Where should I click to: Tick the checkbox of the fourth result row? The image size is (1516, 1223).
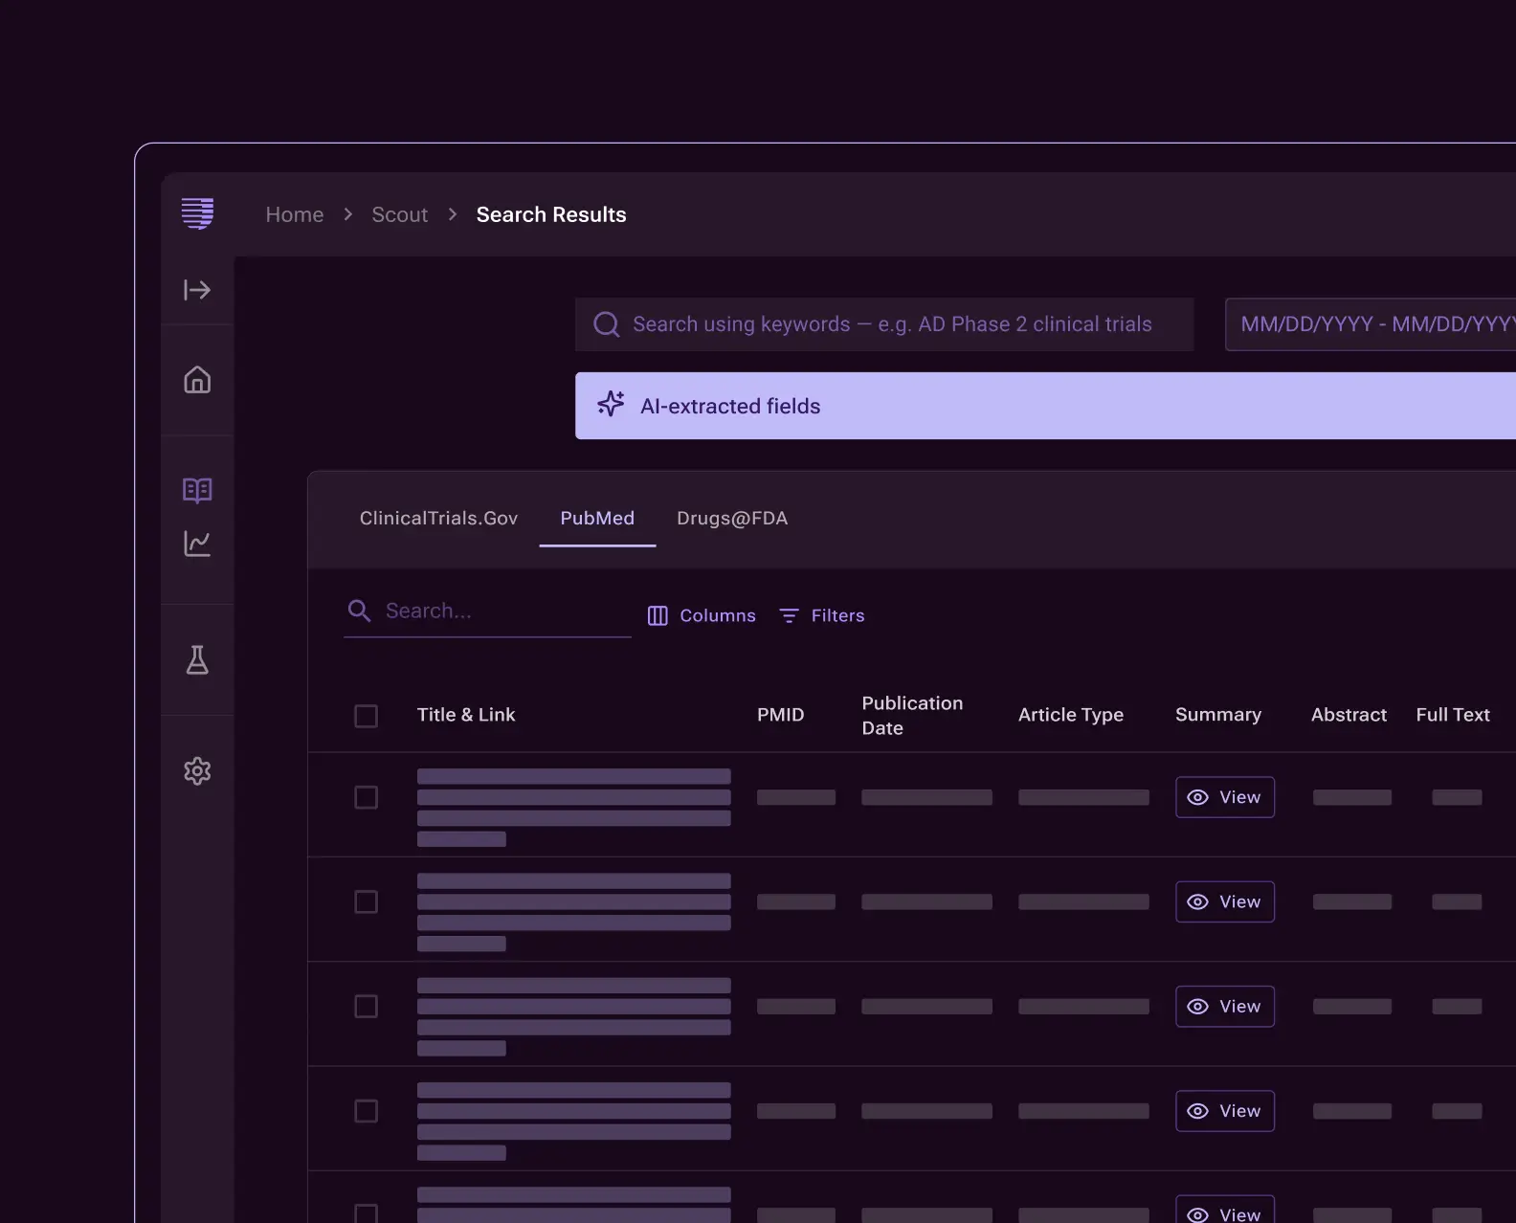coord(366,1111)
